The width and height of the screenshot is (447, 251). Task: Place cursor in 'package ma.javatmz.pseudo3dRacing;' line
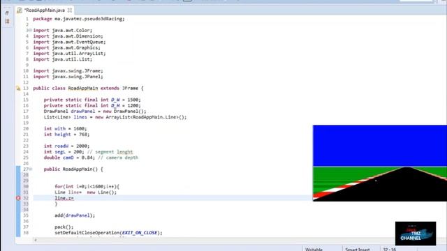[79, 19]
